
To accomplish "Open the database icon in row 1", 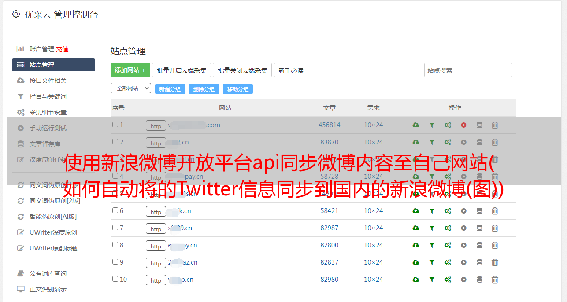I will pos(479,125).
